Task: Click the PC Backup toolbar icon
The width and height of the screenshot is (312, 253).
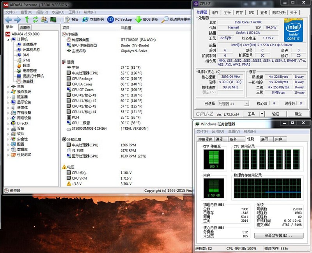Action: [111, 19]
